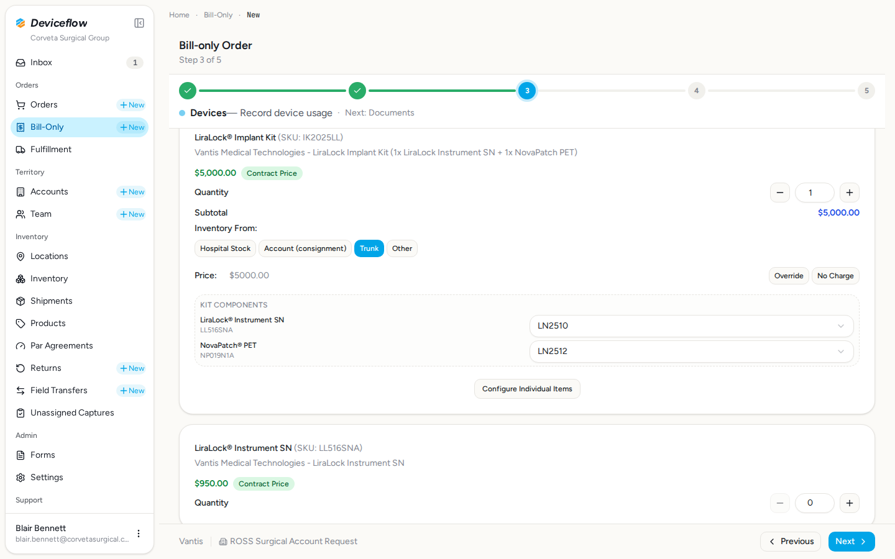Click step 5 in the progress tracker
The height and width of the screenshot is (559, 895).
point(866,91)
